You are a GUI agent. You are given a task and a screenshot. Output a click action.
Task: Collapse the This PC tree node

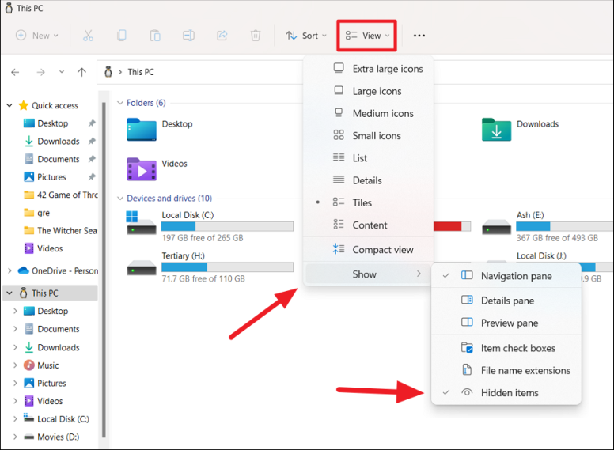click(9, 293)
